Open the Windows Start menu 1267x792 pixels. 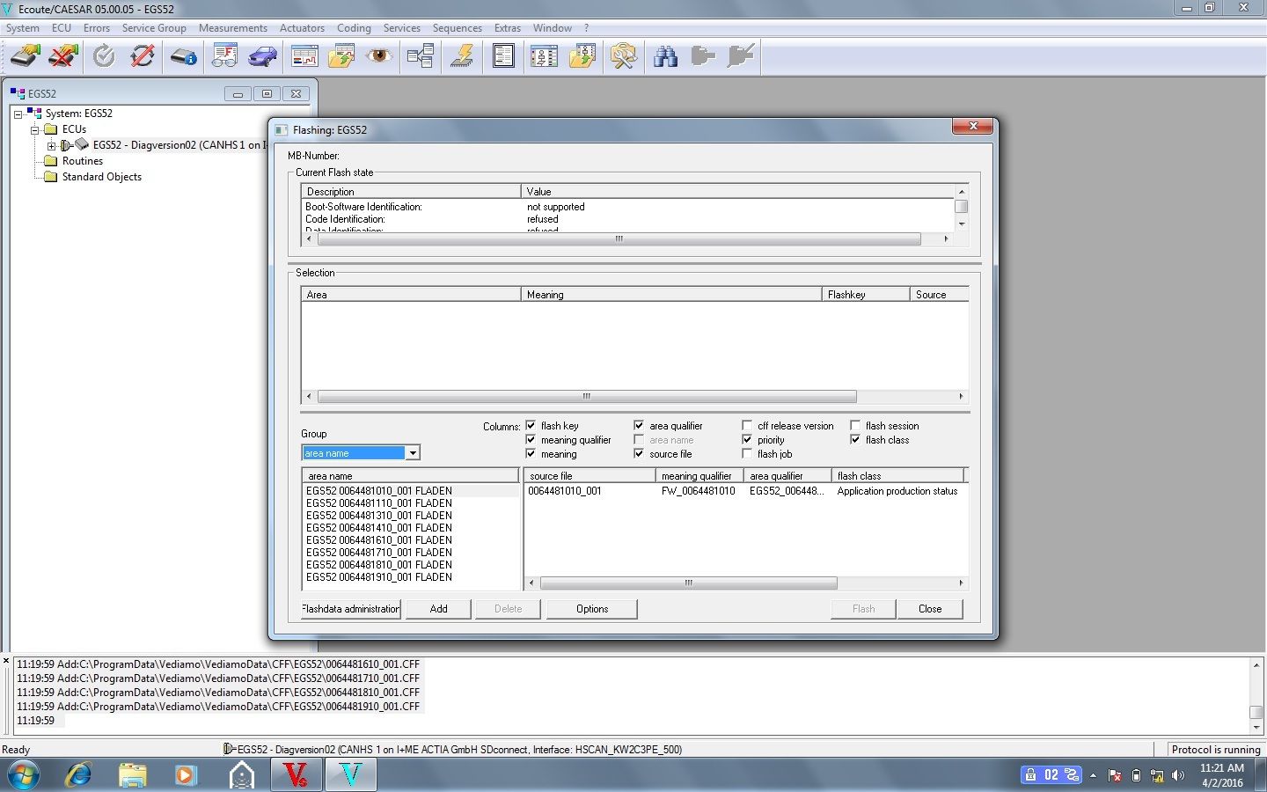23,775
